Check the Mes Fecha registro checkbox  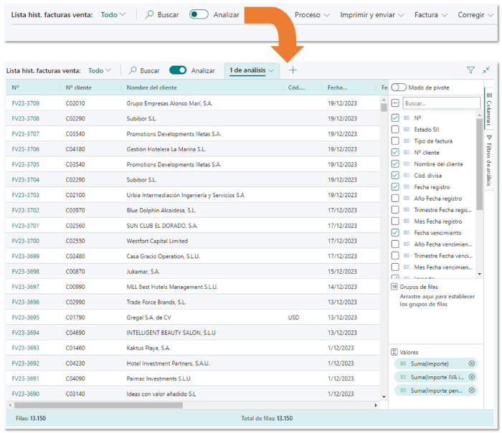coord(395,221)
